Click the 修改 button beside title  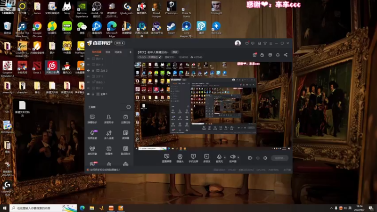(175, 52)
